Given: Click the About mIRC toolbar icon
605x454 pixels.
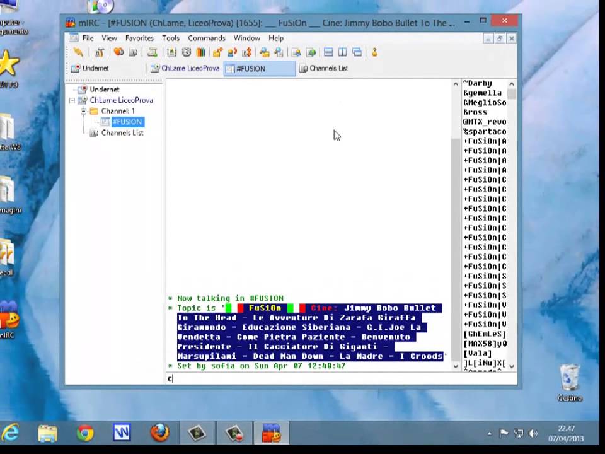Looking at the screenshot, I should [x=374, y=52].
